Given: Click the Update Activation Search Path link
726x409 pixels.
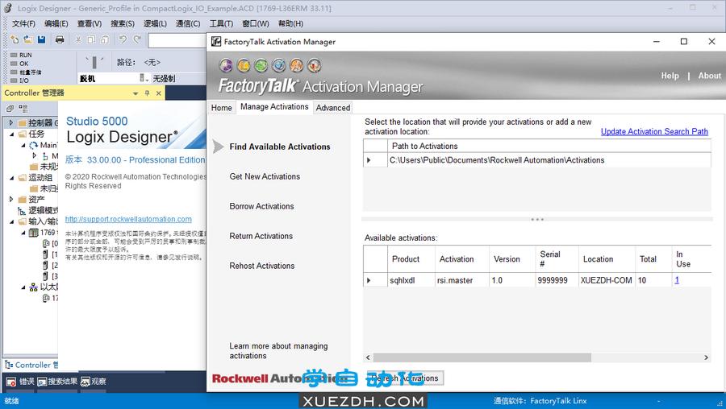Looking at the screenshot, I should (x=654, y=132).
